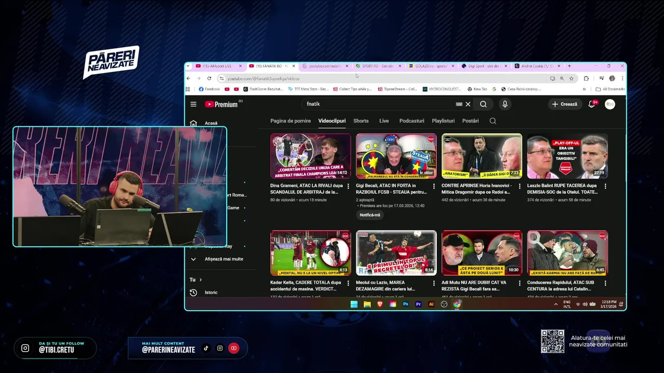Open YouTube notifications bell
The image size is (664, 373).
[x=591, y=104]
